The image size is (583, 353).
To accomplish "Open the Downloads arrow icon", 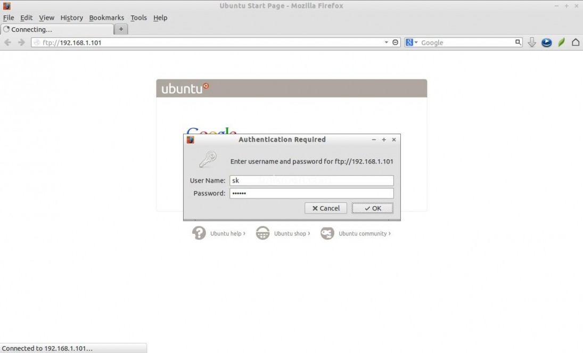I will 532,43.
